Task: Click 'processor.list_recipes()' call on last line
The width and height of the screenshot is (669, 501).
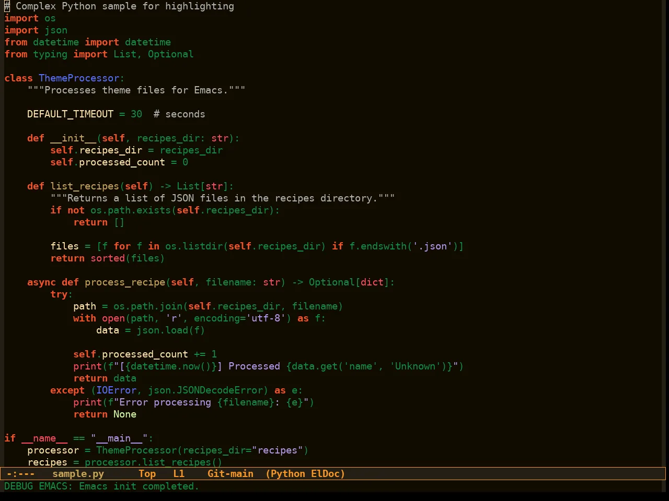Action: [x=154, y=462]
